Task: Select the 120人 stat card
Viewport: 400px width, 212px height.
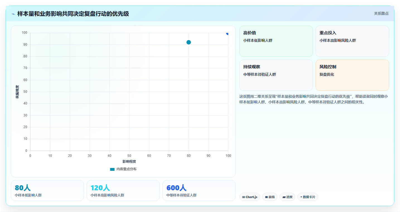Action: click(123, 191)
